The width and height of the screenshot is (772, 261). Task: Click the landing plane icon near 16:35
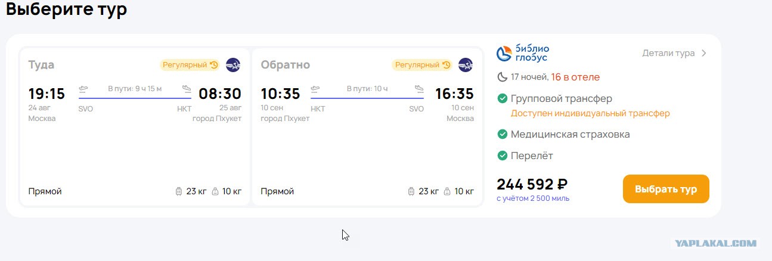419,89
